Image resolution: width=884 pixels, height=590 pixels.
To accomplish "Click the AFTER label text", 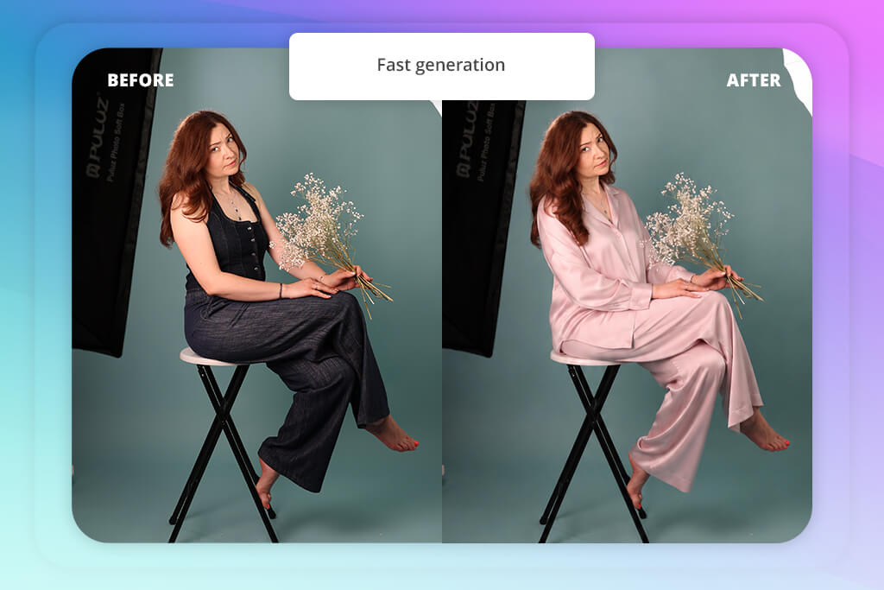I will coord(753,80).
